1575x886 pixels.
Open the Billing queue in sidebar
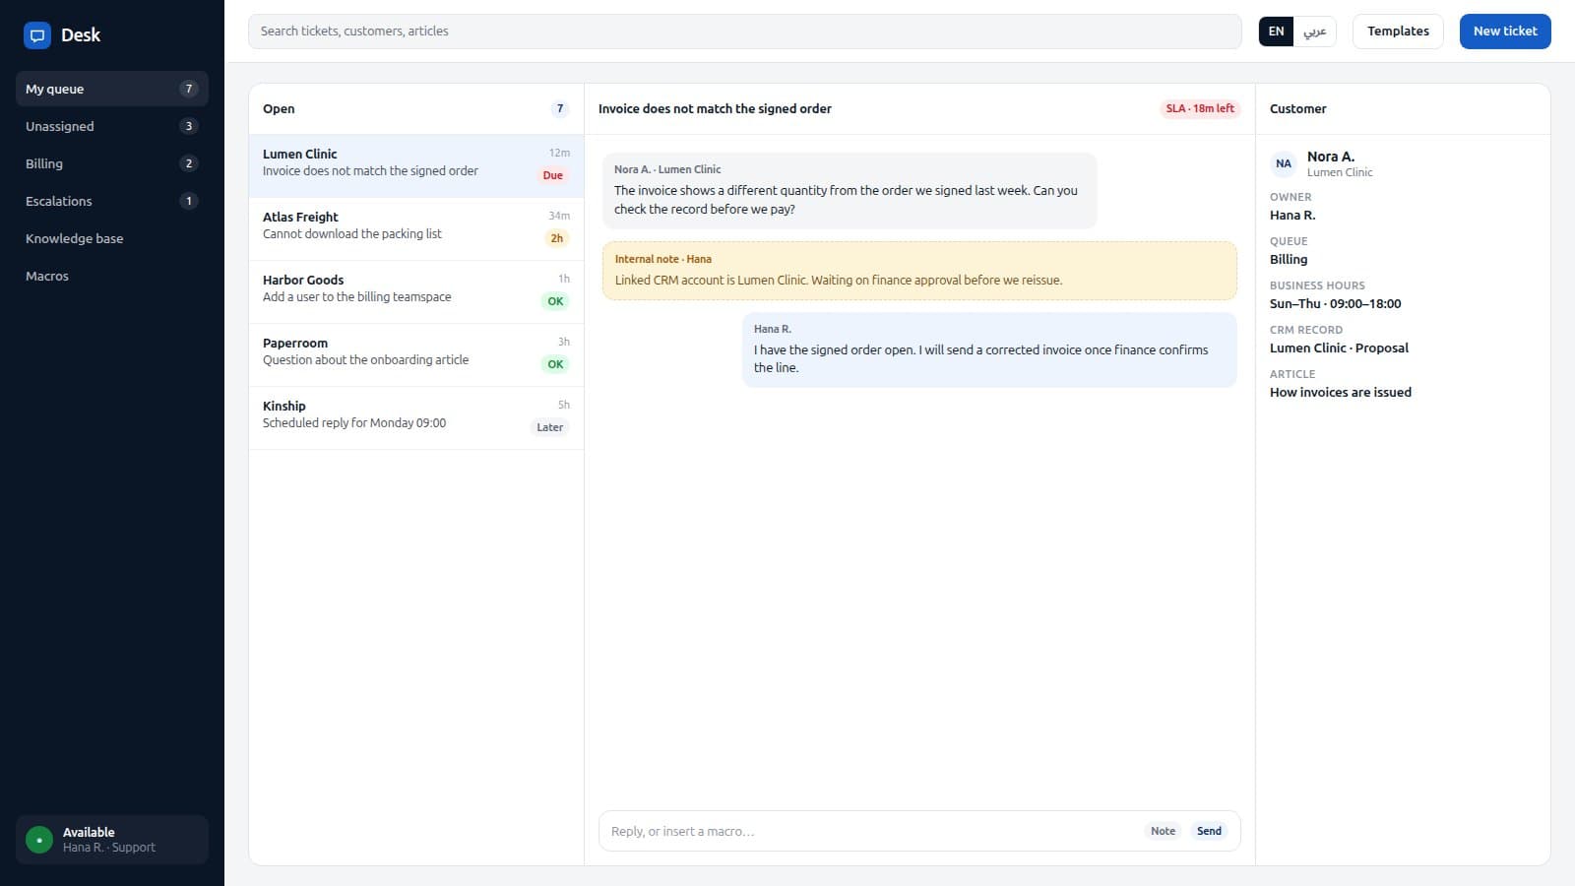click(x=112, y=163)
